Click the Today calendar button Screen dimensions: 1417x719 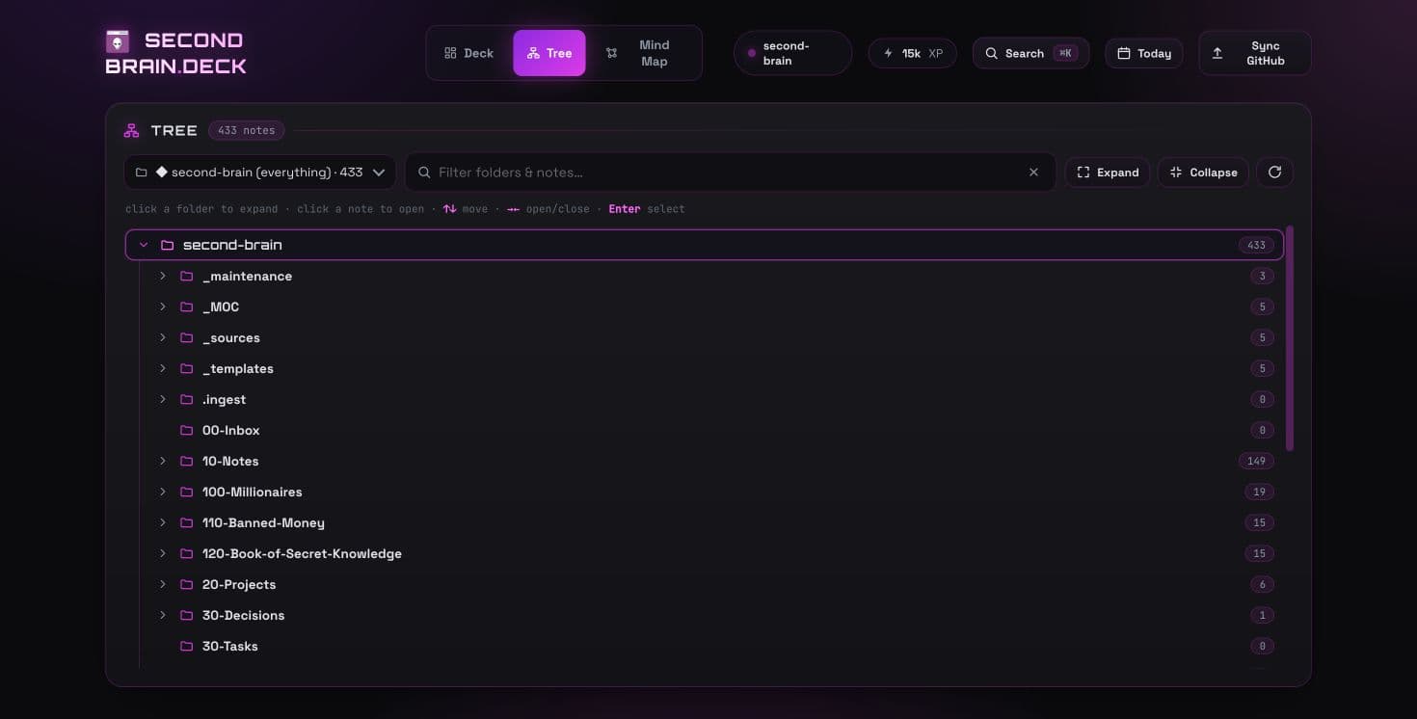(x=1144, y=53)
